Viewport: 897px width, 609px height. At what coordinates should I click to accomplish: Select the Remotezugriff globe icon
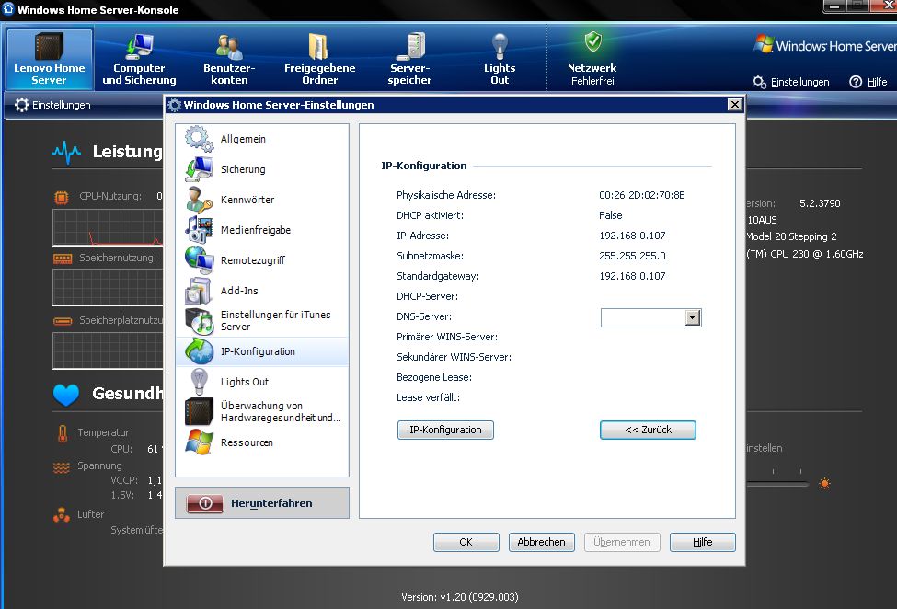point(199,260)
